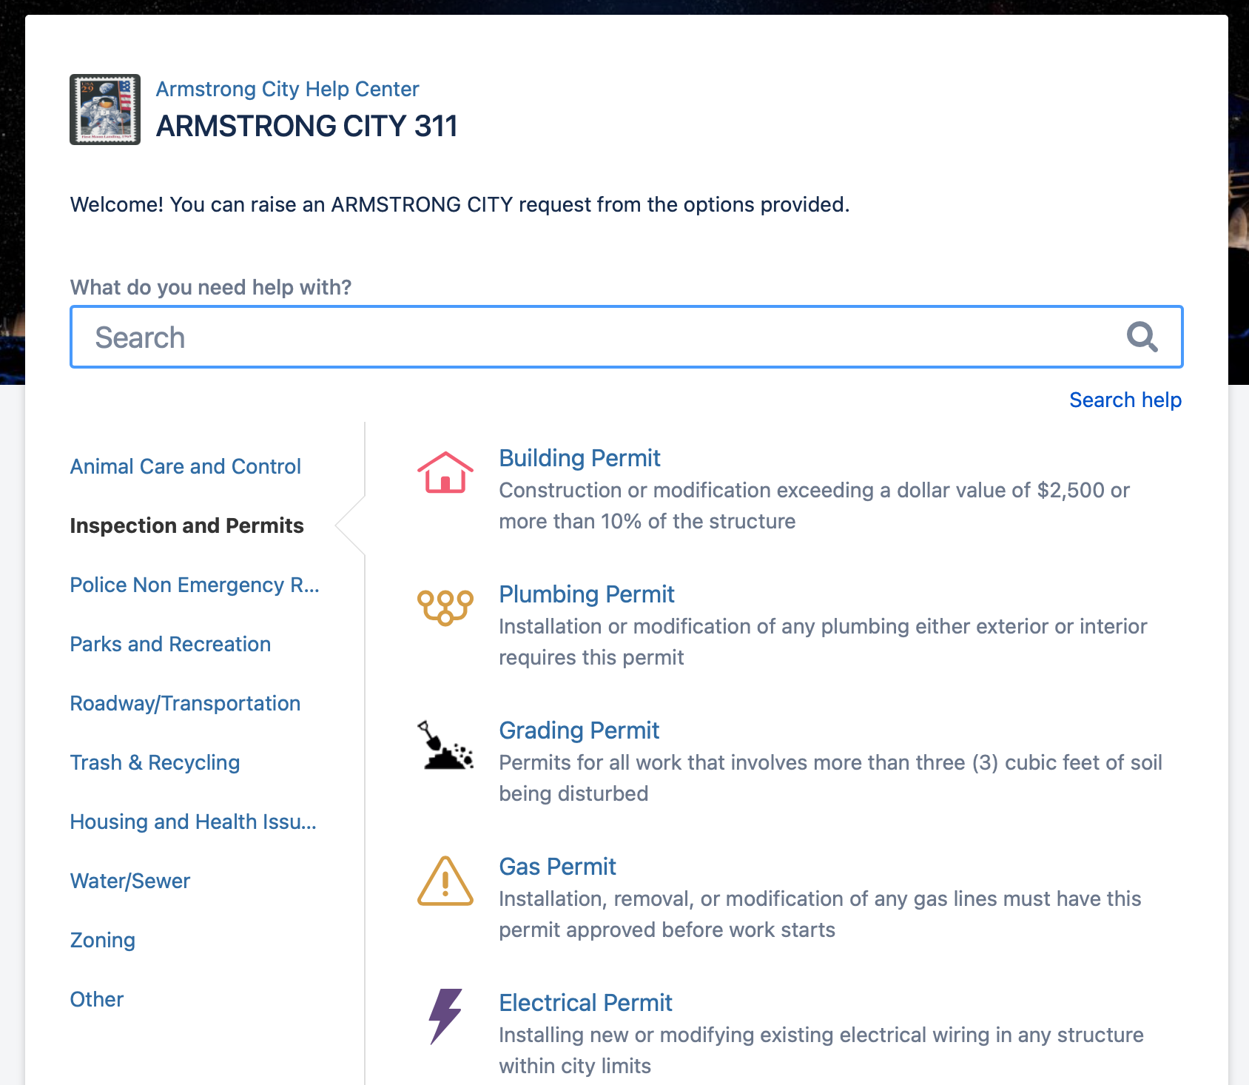Click the warning triangle Gas Permit icon
This screenshot has width=1249, height=1085.
pos(445,881)
